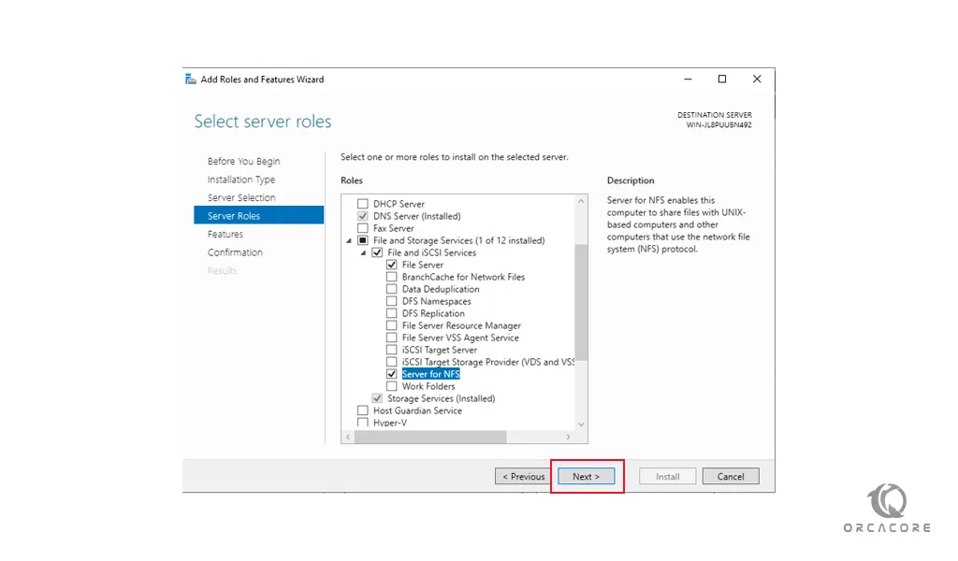Toggle File and Storage Services checkbox

coord(363,240)
